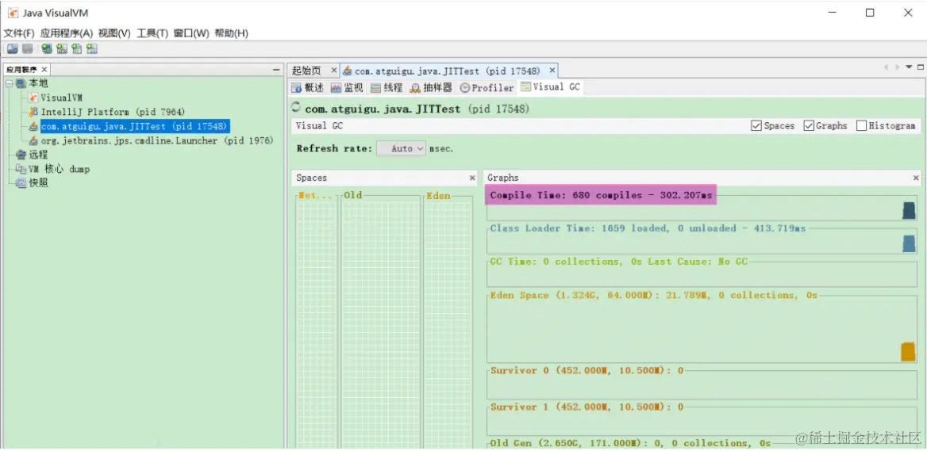Click the Add VM Coredump toolbar icon
This screenshot has width=927, height=451.
pos(77,49)
